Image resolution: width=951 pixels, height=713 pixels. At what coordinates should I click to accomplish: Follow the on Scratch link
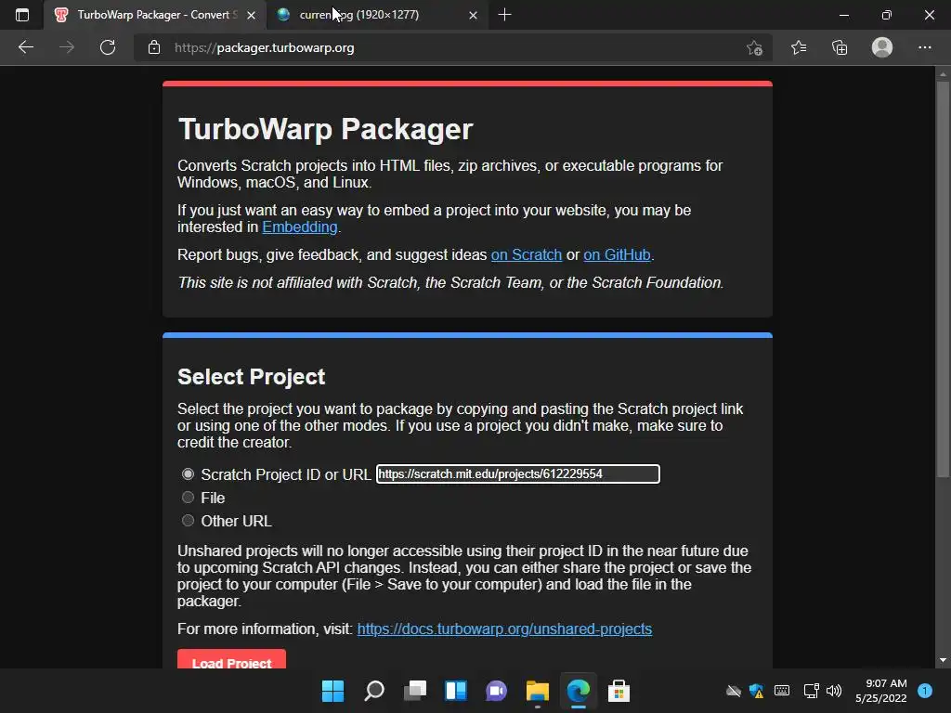point(527,254)
